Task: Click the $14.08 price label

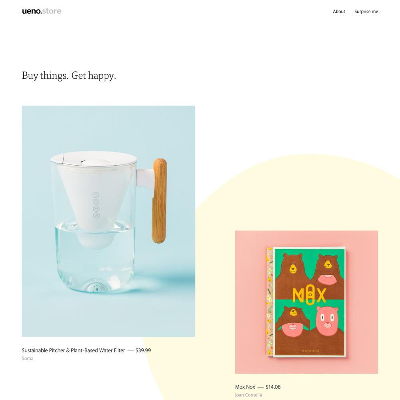Action: pos(273,387)
